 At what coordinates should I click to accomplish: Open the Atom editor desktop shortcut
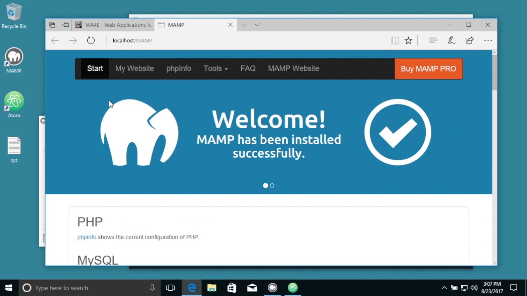coord(14,105)
